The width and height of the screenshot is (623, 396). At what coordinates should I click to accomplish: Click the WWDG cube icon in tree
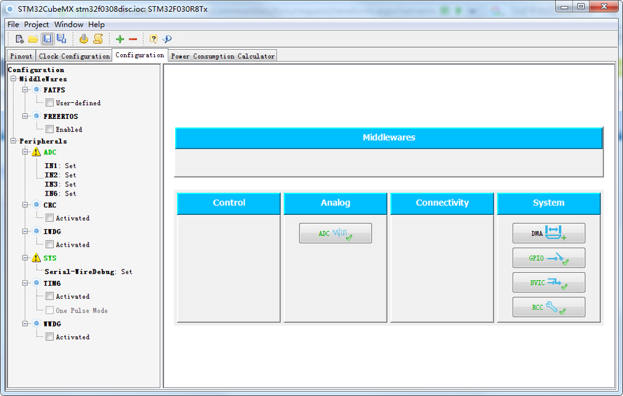click(x=37, y=324)
